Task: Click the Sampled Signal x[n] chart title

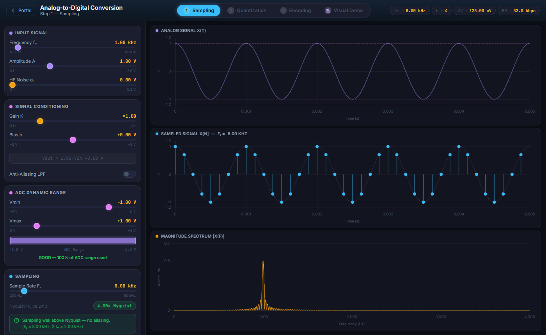Action: click(204, 134)
